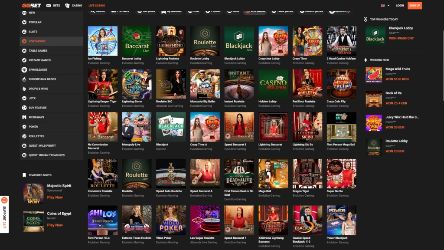Open the Popular category heart icon
444x250 pixels.
coord(24,22)
